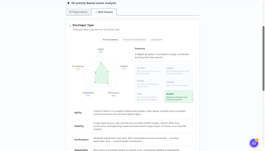The height and width of the screenshot is (151, 265).
Task: Click 'Developer type analyzed from Git activity data' subtitle
Action: 96,29
